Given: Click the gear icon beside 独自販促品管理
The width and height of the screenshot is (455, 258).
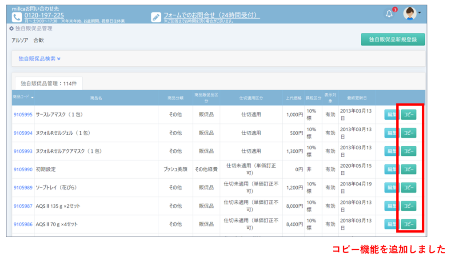Looking at the screenshot, I should pyautogui.click(x=12, y=28).
